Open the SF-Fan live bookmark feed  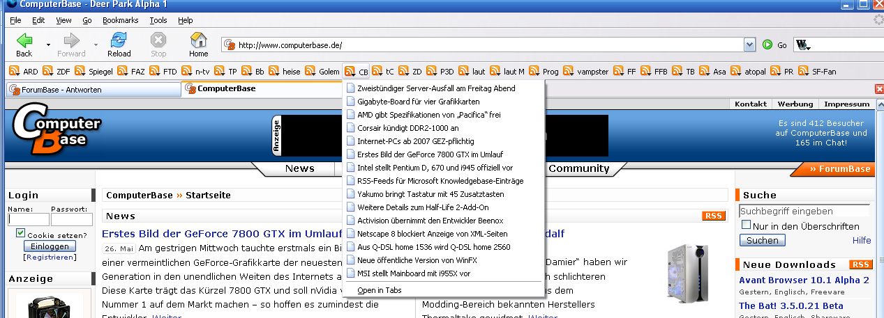(817, 71)
